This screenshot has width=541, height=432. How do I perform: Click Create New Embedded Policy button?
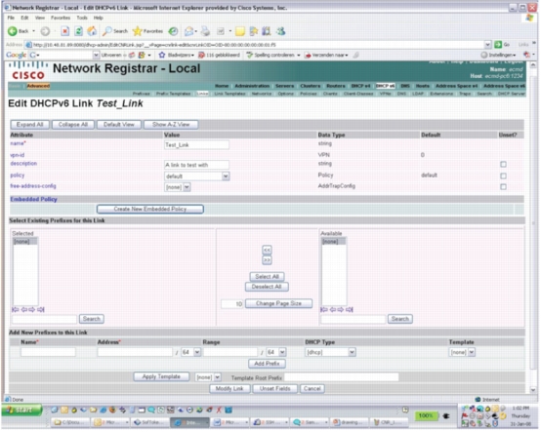150,210
